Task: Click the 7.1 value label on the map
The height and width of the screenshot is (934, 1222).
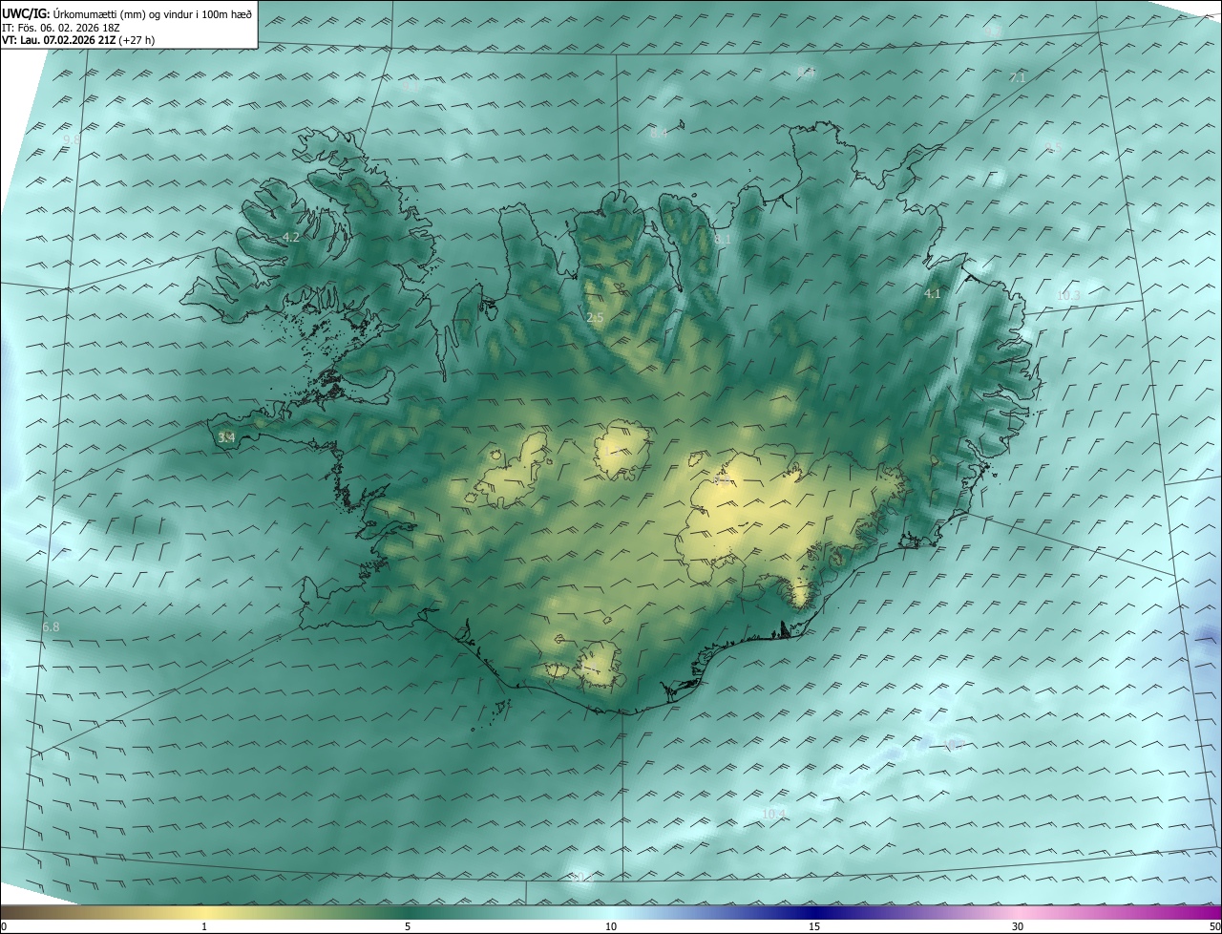Action: (1018, 77)
